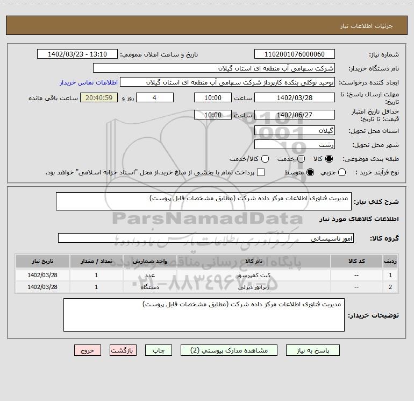The width and height of the screenshot is (414, 401).
Task: Click the request creator field توحید توکلی
Action: pos(227,82)
